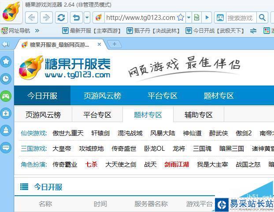The image size is (274, 212).
Task: Open the 风暴大陆 game link
Action: pos(163,133)
